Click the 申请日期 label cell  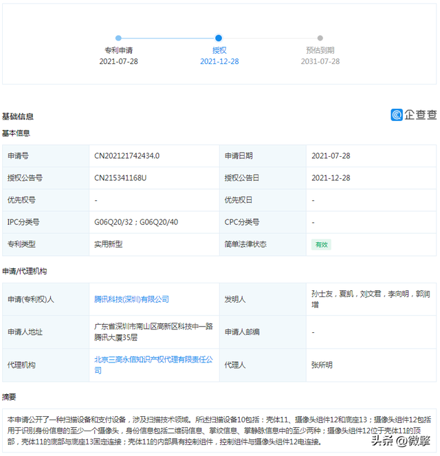tap(263, 156)
